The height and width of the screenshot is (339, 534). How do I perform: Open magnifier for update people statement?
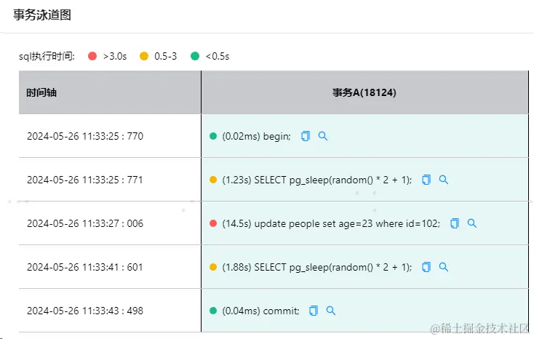pyautogui.click(x=472, y=223)
